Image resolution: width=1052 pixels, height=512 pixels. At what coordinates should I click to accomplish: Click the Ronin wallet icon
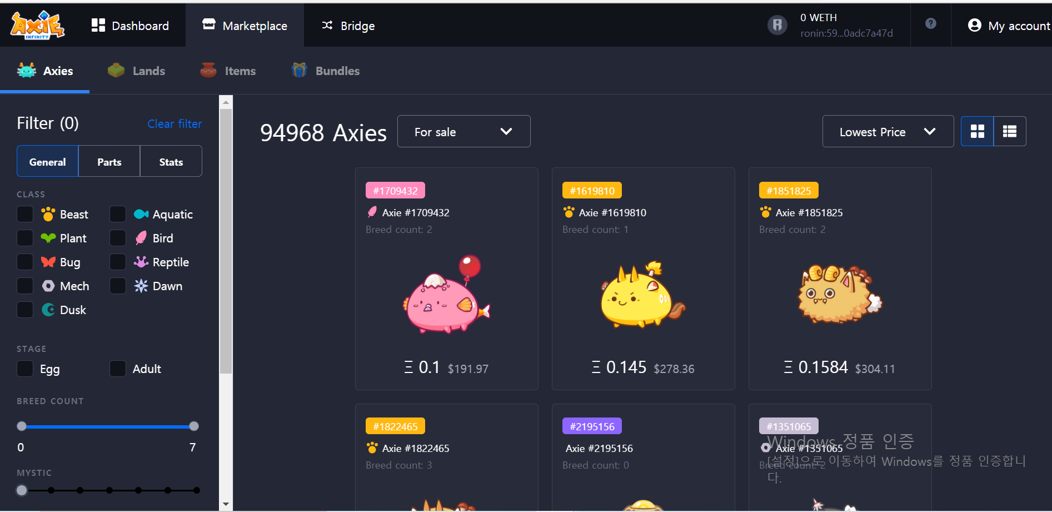point(777,25)
